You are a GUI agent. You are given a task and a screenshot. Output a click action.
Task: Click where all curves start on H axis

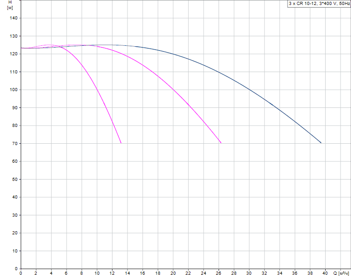click(21, 48)
